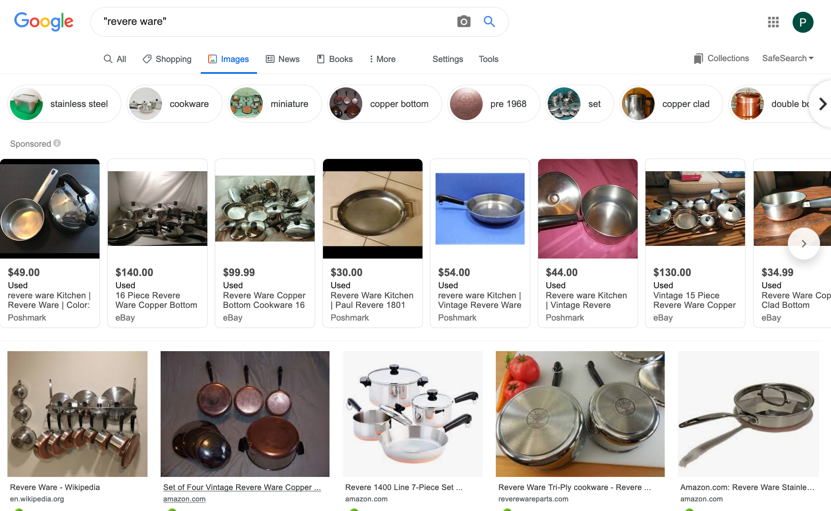The width and height of the screenshot is (831, 511).
Task: Open the Revere Ware Wikipedia link
Action: [55, 487]
